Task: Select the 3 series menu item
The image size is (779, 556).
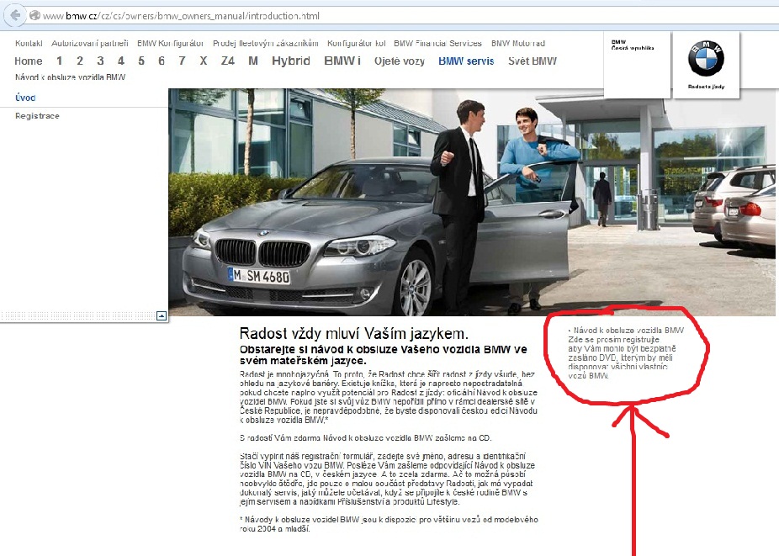Action: pyautogui.click(x=100, y=61)
